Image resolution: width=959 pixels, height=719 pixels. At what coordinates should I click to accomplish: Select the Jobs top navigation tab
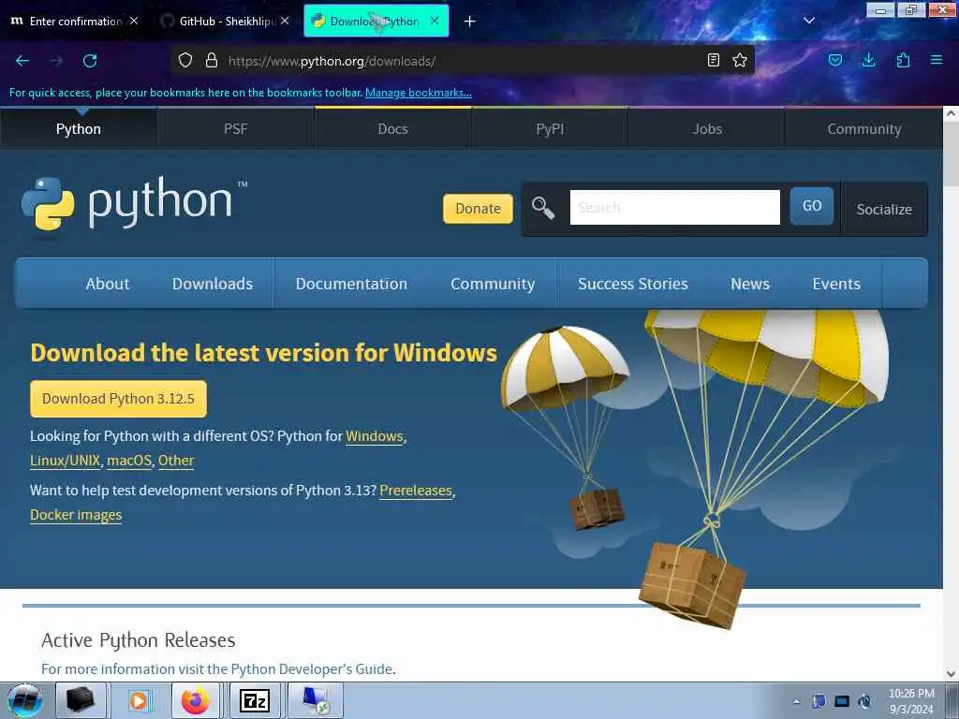click(707, 129)
